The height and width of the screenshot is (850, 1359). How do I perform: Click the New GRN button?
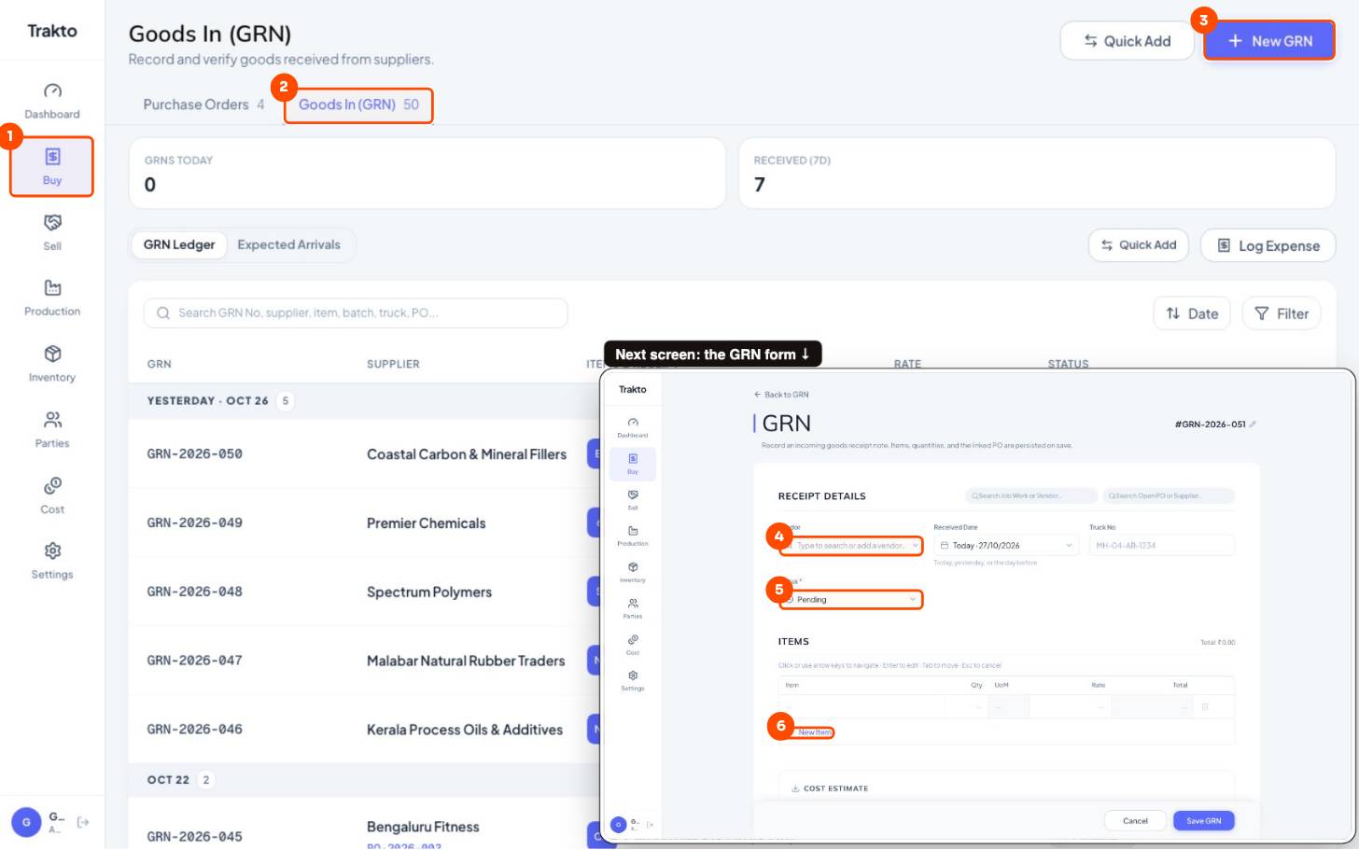coord(1269,41)
